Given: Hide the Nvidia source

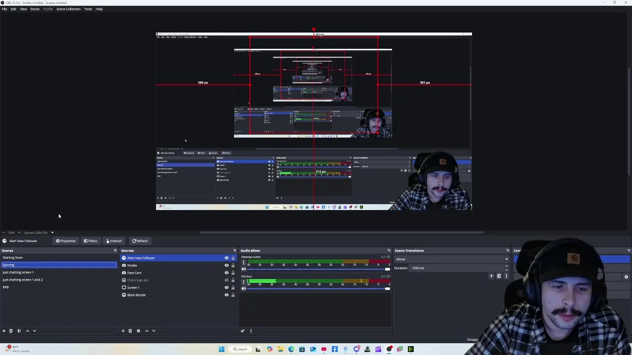Looking at the screenshot, I should click(x=227, y=265).
